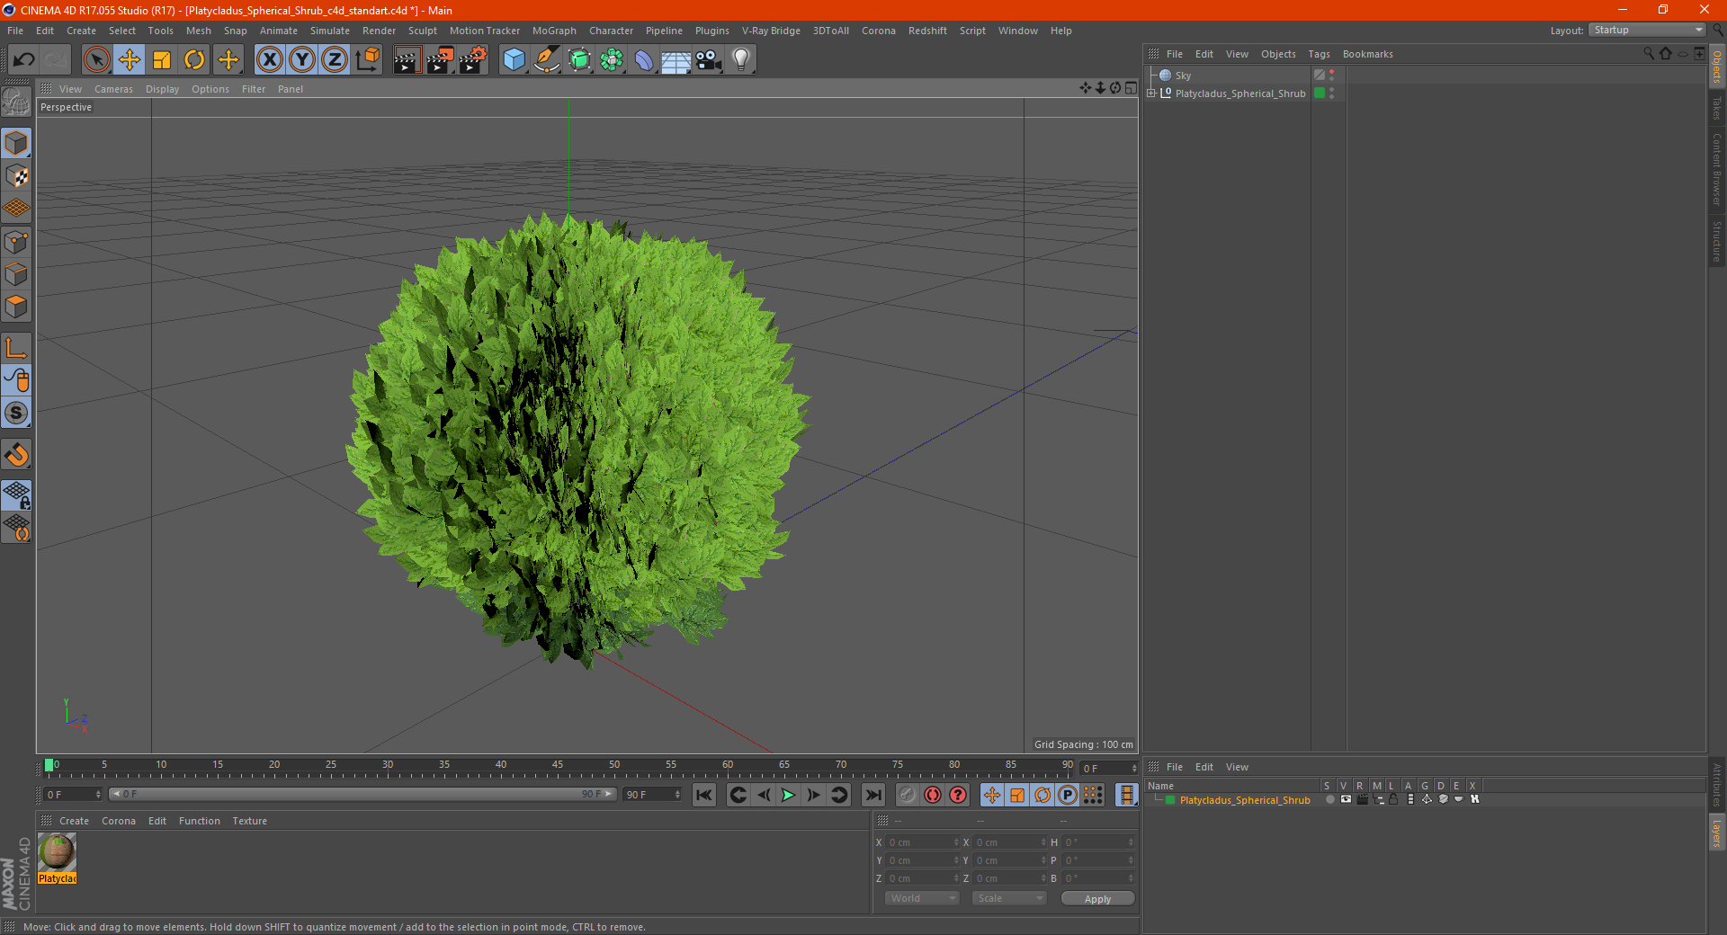Add a Floor environment object
Viewport: 1727px width, 935px height.
coord(676,60)
